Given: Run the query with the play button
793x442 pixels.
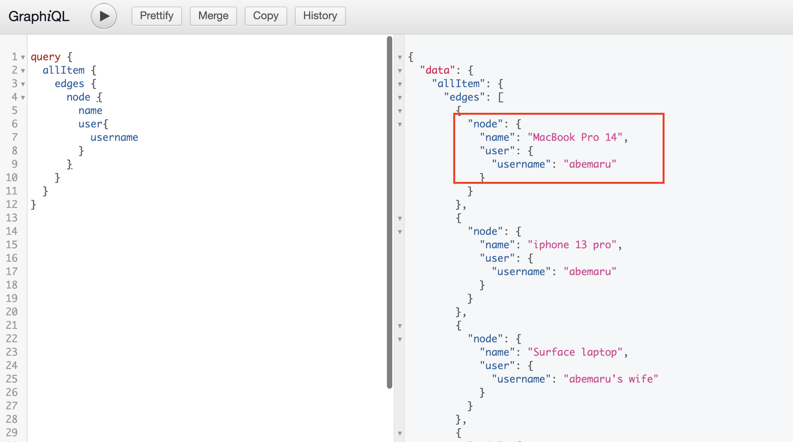Looking at the screenshot, I should (x=104, y=16).
